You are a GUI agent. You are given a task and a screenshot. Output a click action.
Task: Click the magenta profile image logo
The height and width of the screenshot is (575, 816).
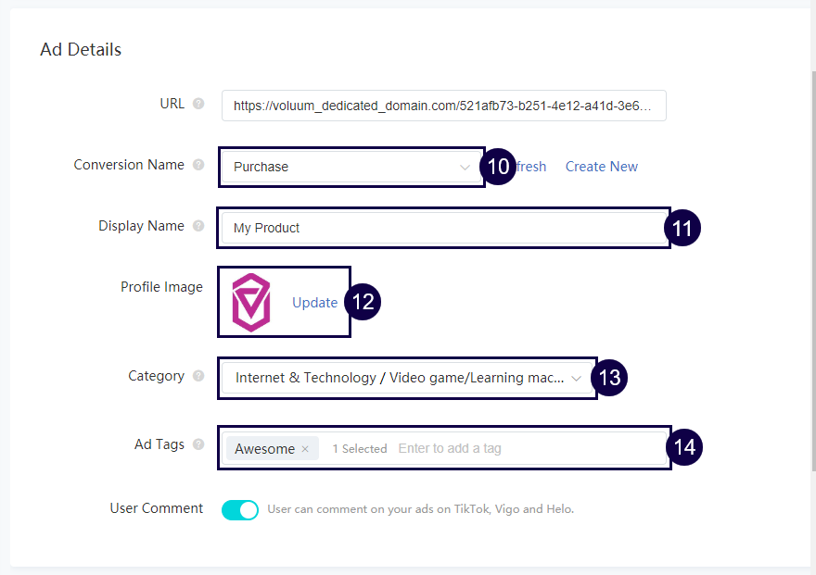click(250, 303)
